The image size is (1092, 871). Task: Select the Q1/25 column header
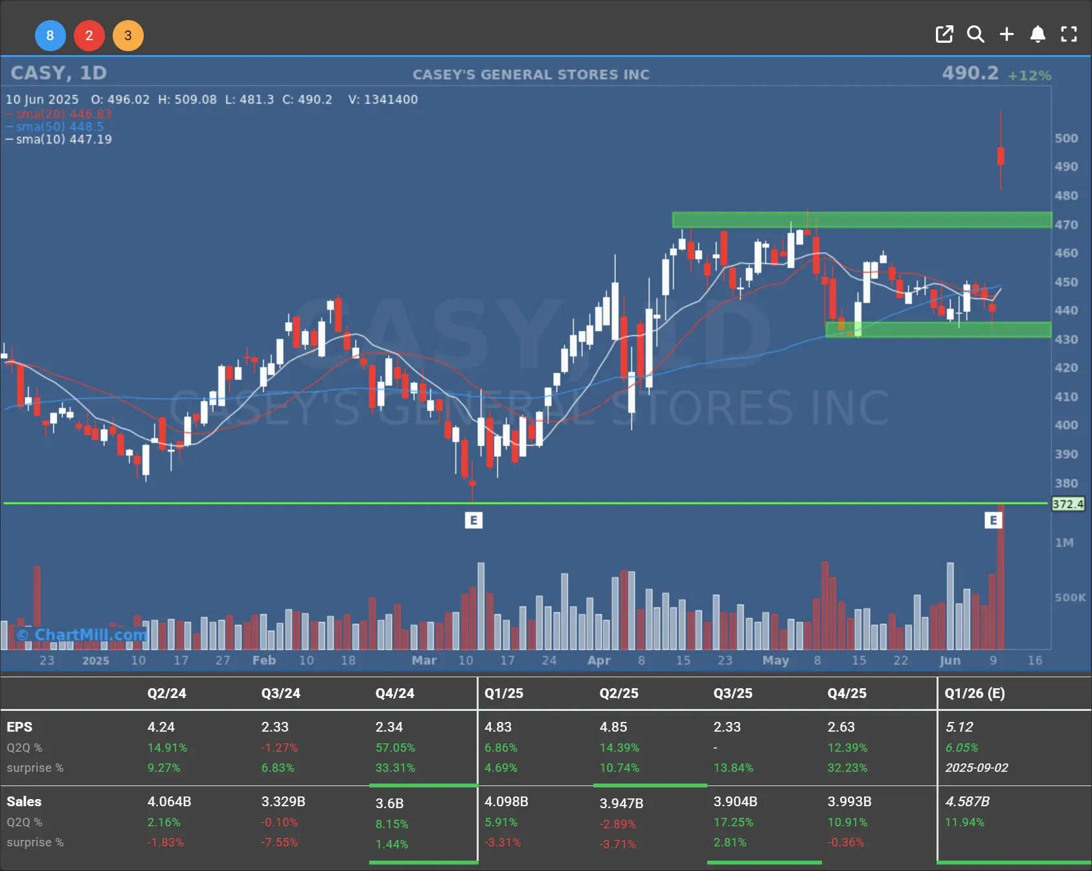504,693
